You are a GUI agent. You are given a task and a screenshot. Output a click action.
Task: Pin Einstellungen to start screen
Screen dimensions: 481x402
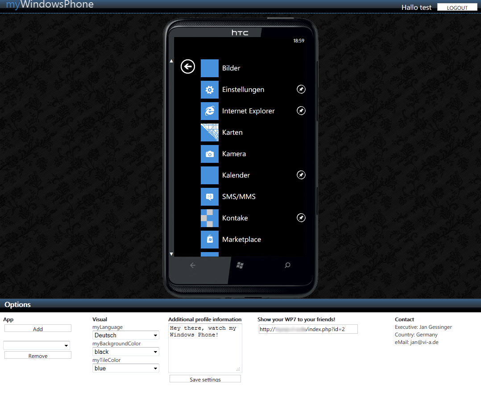(x=301, y=89)
